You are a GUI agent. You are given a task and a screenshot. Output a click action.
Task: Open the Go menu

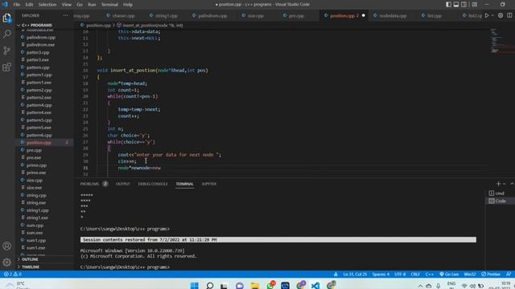[x=80, y=5]
